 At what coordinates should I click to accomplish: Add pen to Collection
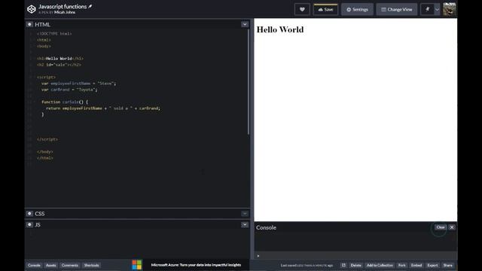380,265
